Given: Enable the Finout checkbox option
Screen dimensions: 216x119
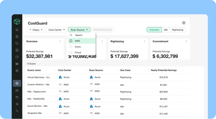Looking at the screenshot, I should point(71,52).
